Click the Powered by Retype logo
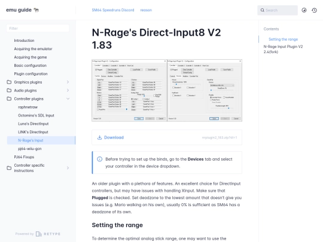This screenshot has height=242, width=323. 38,234
